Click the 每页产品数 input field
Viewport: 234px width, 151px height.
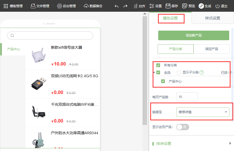pyautogui.click(x=187, y=97)
